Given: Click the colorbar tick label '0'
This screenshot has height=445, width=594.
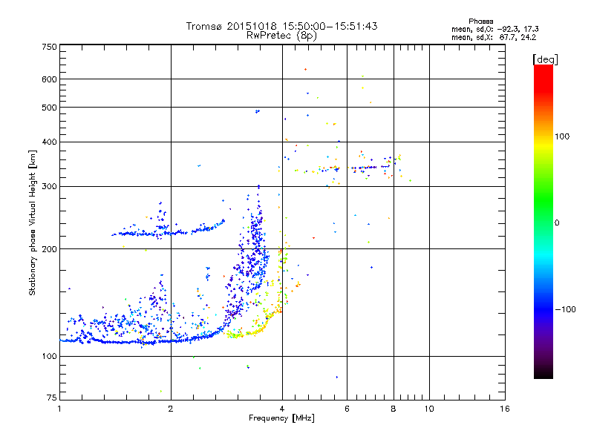Looking at the screenshot, I should click(557, 222).
